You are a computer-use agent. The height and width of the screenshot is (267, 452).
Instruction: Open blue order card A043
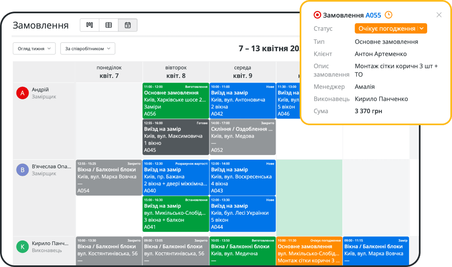242,177
